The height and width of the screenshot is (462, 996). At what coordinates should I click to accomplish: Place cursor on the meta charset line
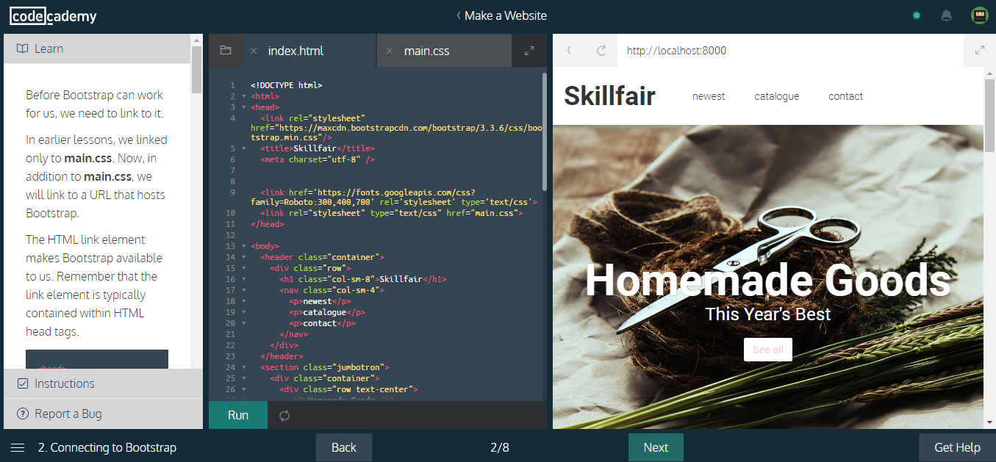(x=318, y=159)
